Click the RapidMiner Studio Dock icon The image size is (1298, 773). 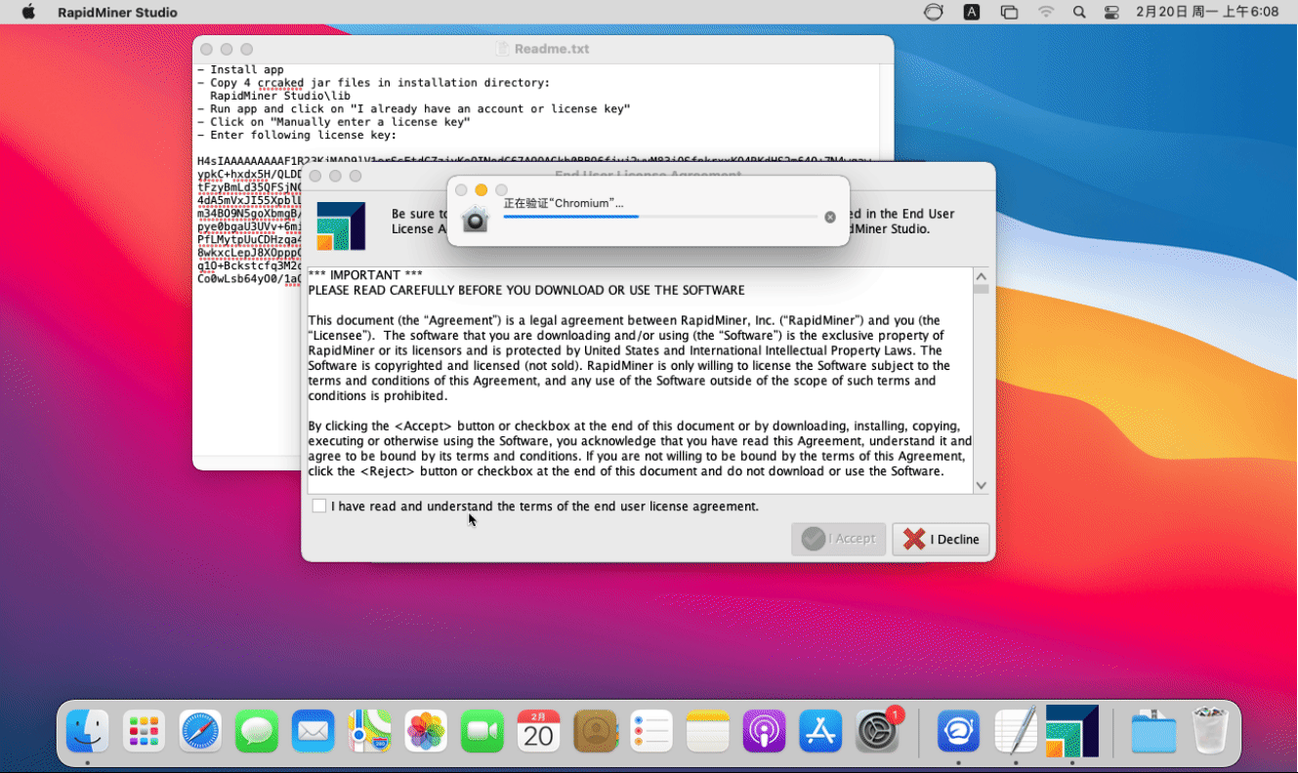pos(1071,731)
